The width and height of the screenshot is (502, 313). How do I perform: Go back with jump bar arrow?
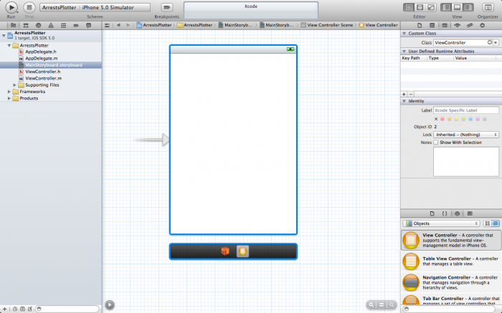[118, 25]
